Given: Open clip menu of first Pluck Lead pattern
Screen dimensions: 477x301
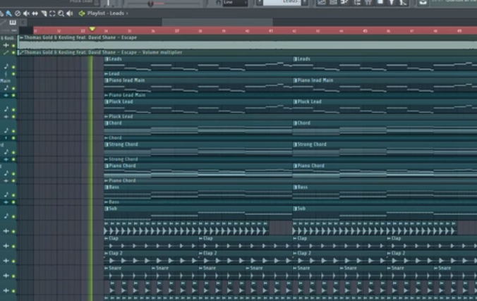Looking at the screenshot, I should point(107,102).
